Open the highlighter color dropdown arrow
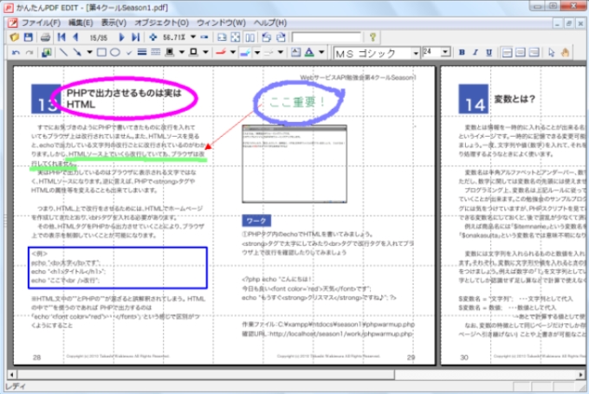The image size is (589, 394). click(257, 53)
